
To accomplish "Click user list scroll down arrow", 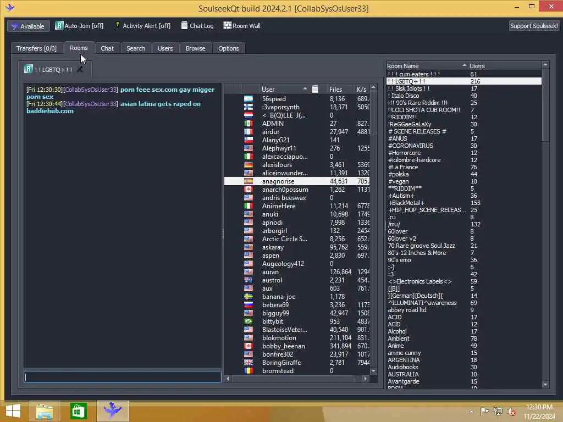I will pos(373,371).
